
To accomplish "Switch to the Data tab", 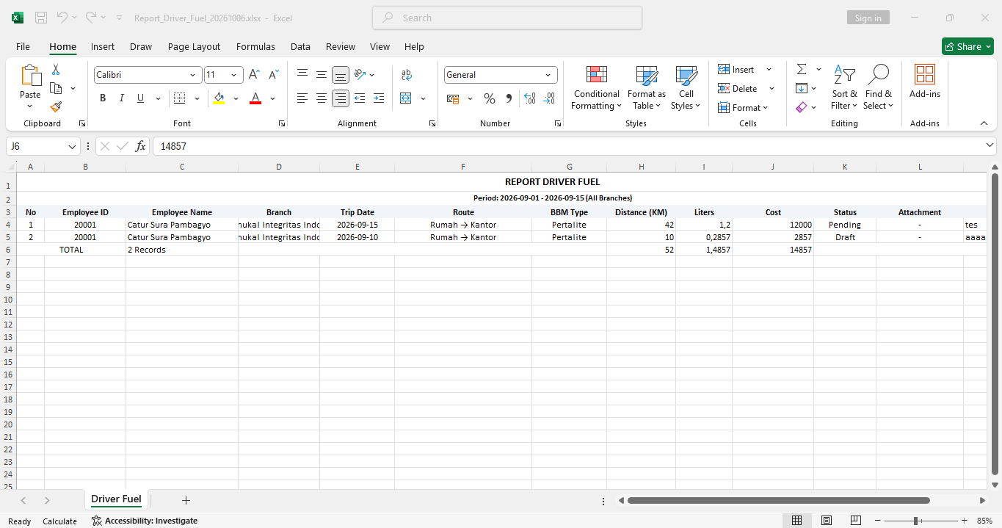I will tap(300, 46).
